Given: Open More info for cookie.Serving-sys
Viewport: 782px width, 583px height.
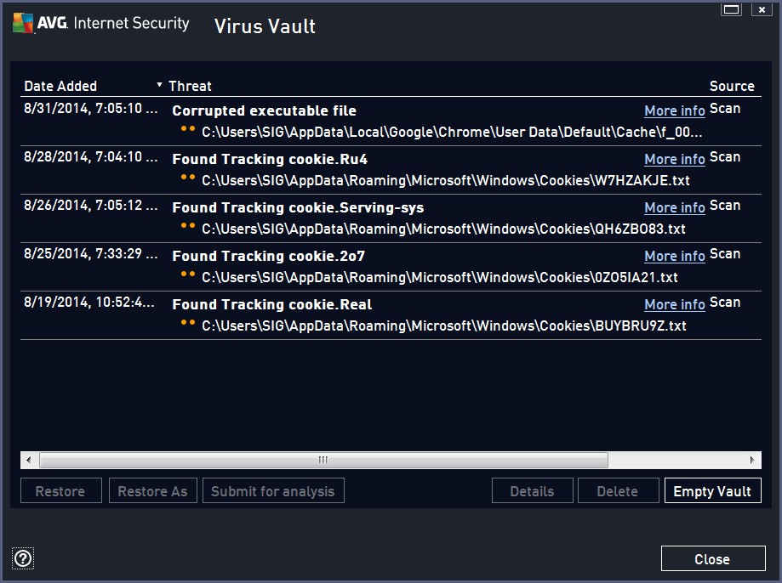Looking at the screenshot, I should [x=674, y=207].
